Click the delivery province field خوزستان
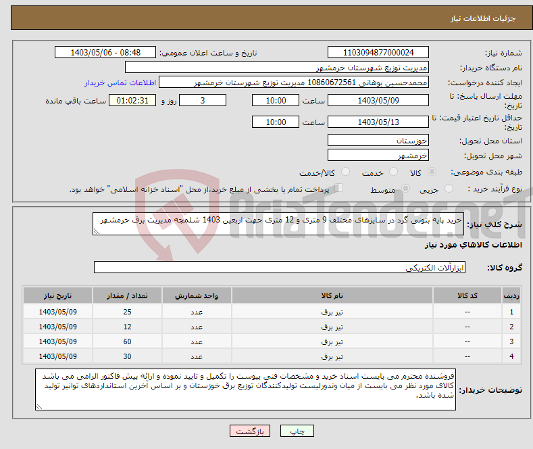This screenshot has width=533, height=449. point(378,140)
